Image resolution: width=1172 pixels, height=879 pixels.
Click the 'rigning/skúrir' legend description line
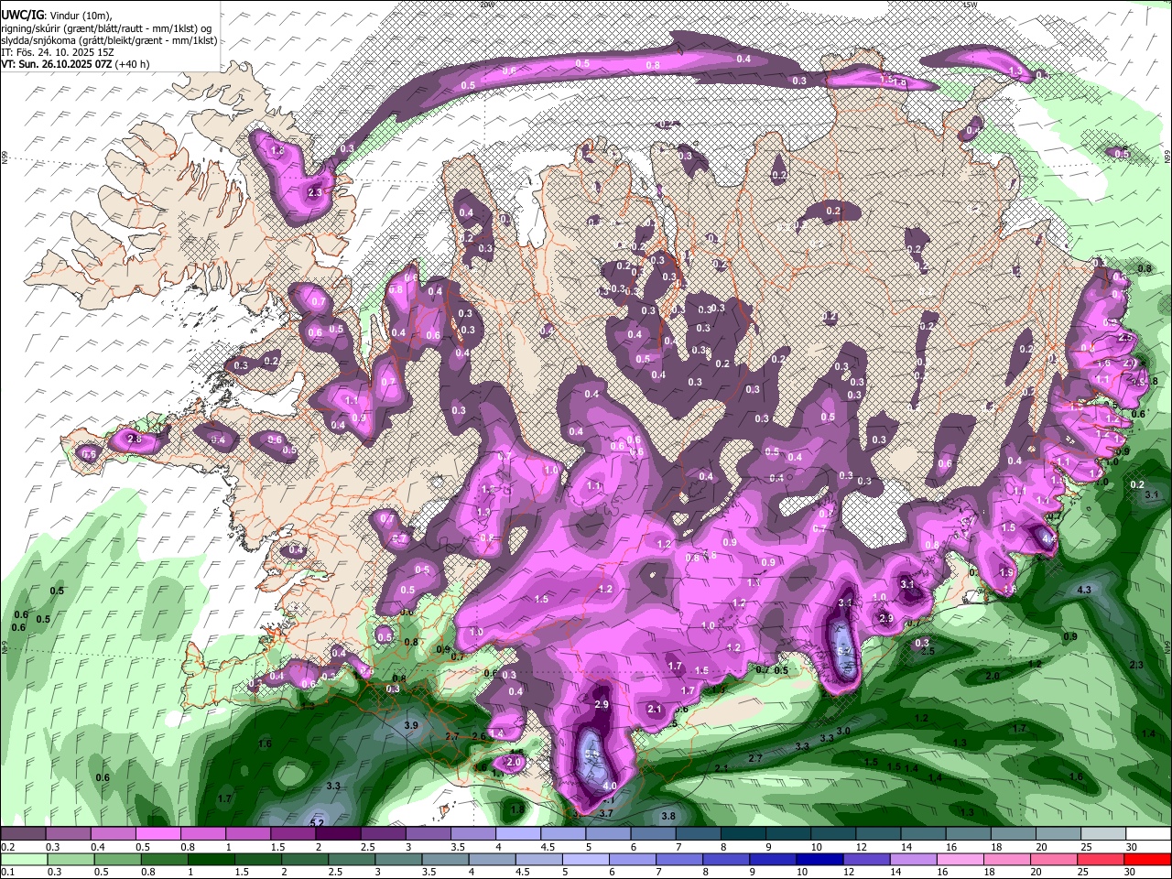coord(105,28)
